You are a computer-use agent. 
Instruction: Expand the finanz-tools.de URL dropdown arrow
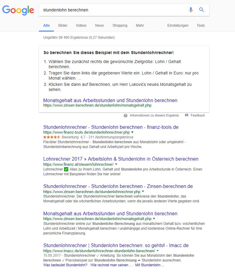coord(132,132)
